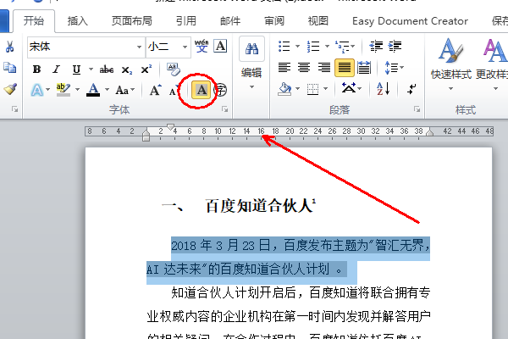The width and height of the screenshot is (508, 339).
Task: Click Grow Font icon
Action: pyautogui.click(x=156, y=90)
